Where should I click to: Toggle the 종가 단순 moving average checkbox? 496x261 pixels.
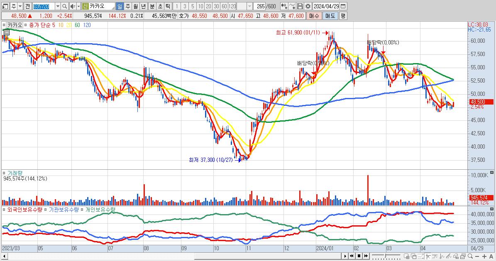point(26,25)
